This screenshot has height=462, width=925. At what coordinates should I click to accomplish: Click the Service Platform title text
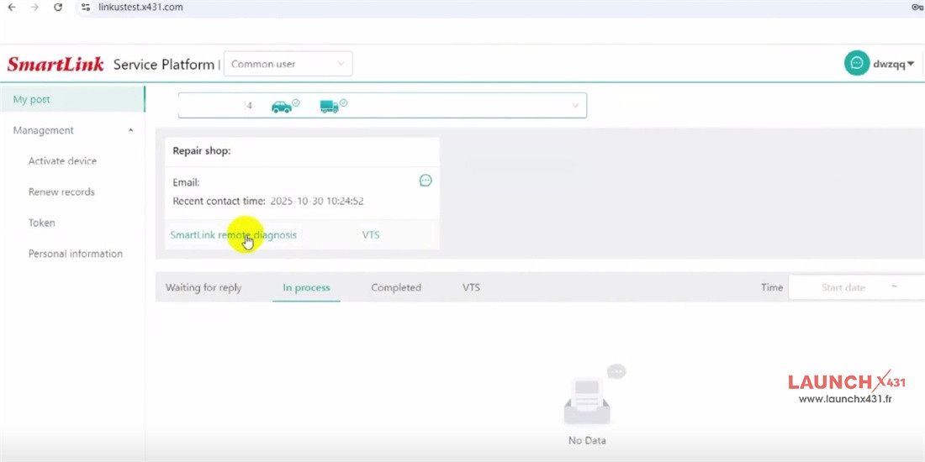(163, 64)
